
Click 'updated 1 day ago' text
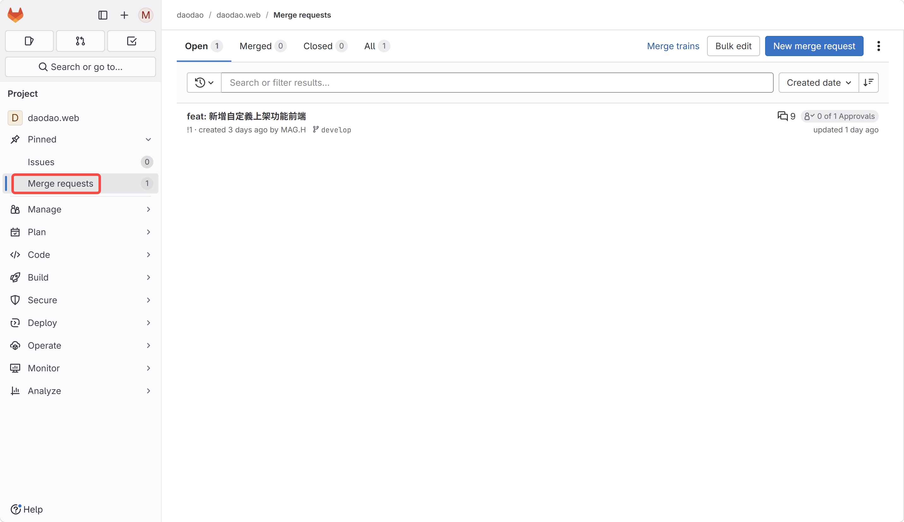pyautogui.click(x=846, y=130)
